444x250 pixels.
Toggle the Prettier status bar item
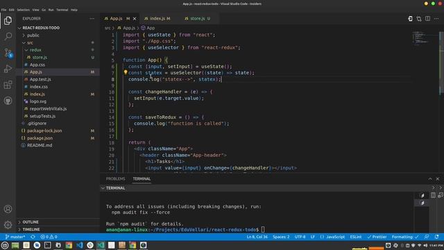click(x=377, y=237)
